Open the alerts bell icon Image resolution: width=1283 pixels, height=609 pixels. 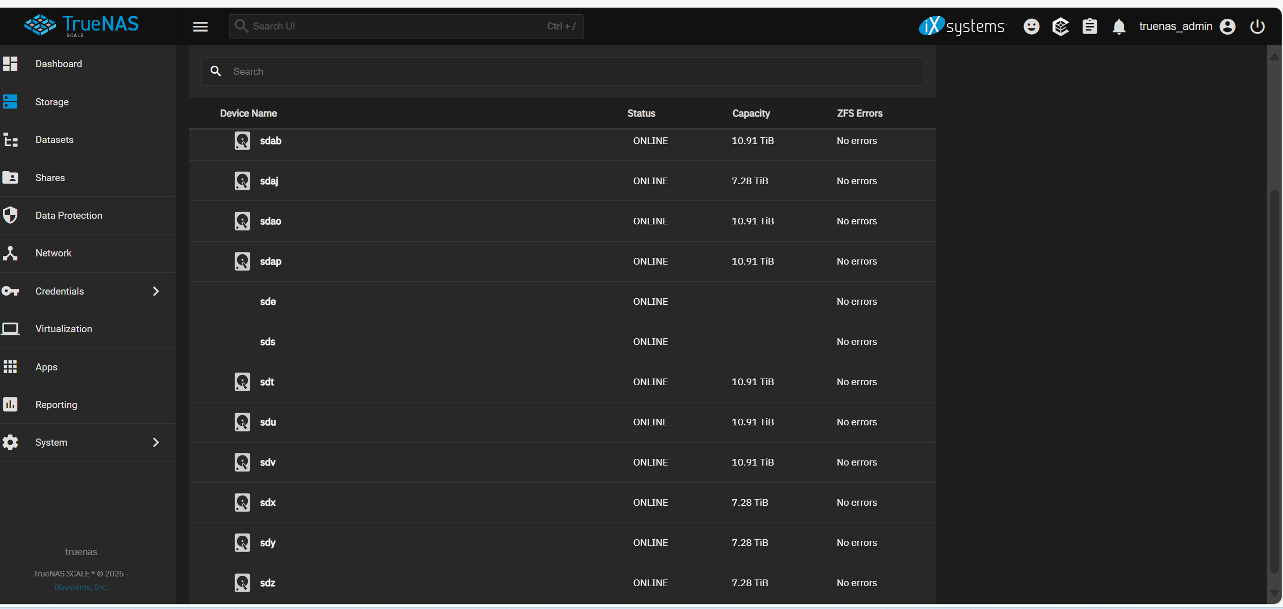pos(1118,26)
